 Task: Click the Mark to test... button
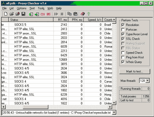coord(135,71)
